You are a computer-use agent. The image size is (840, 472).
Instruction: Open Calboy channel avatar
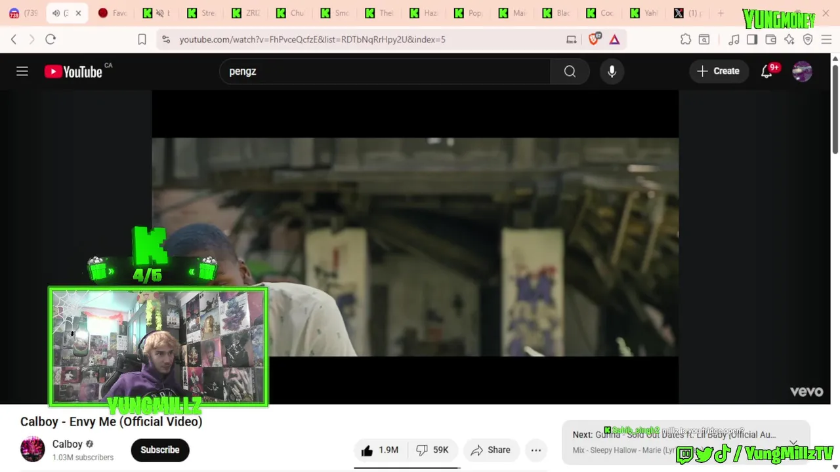pyautogui.click(x=32, y=450)
